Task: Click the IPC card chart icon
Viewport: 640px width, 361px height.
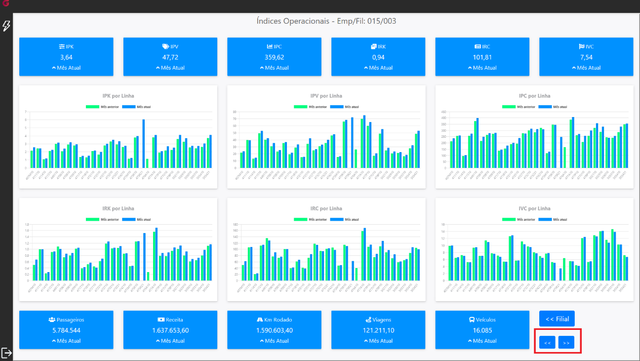Action: (x=270, y=46)
